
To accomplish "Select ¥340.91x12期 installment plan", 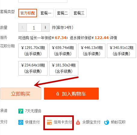I will pos(121,51).
